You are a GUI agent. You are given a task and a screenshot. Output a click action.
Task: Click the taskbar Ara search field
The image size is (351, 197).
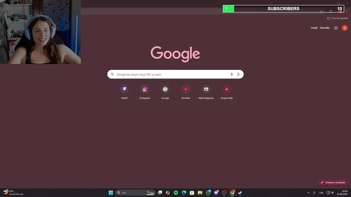pyautogui.click(x=135, y=193)
